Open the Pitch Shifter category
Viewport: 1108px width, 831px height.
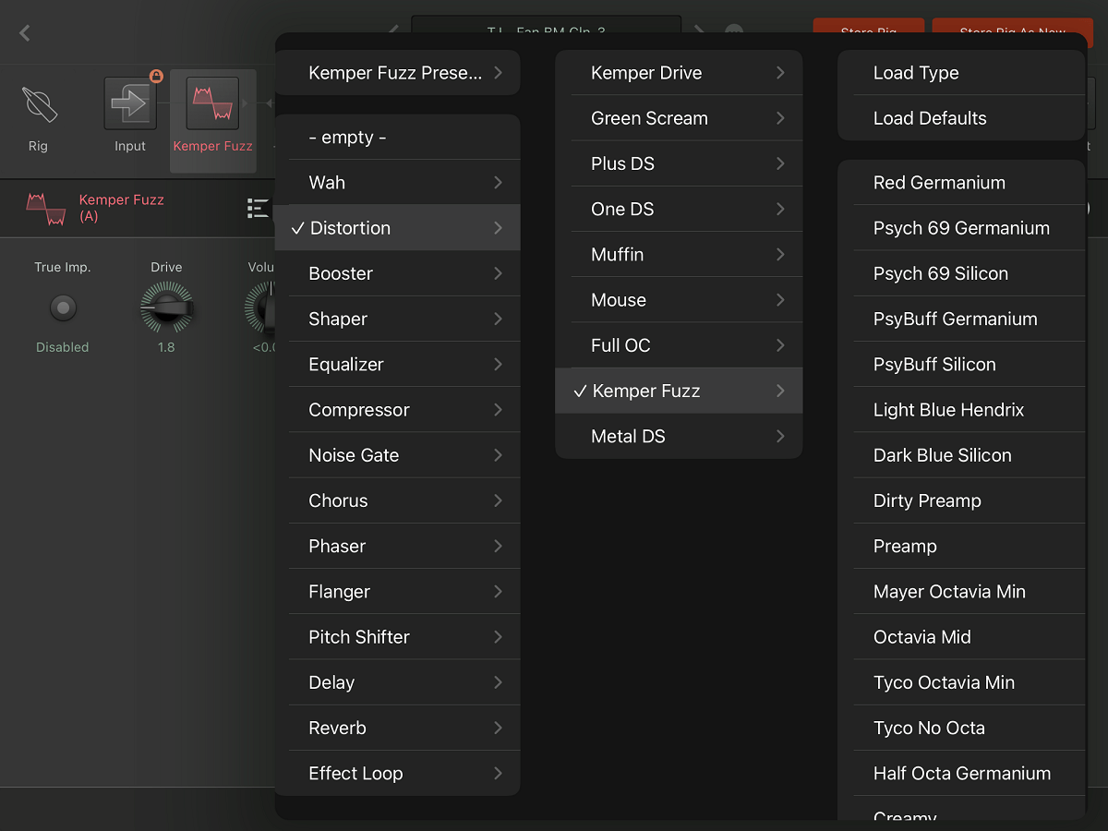tap(398, 637)
